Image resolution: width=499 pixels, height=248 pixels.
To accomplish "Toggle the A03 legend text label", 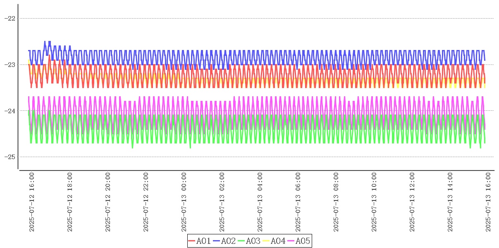I will click(253, 241).
